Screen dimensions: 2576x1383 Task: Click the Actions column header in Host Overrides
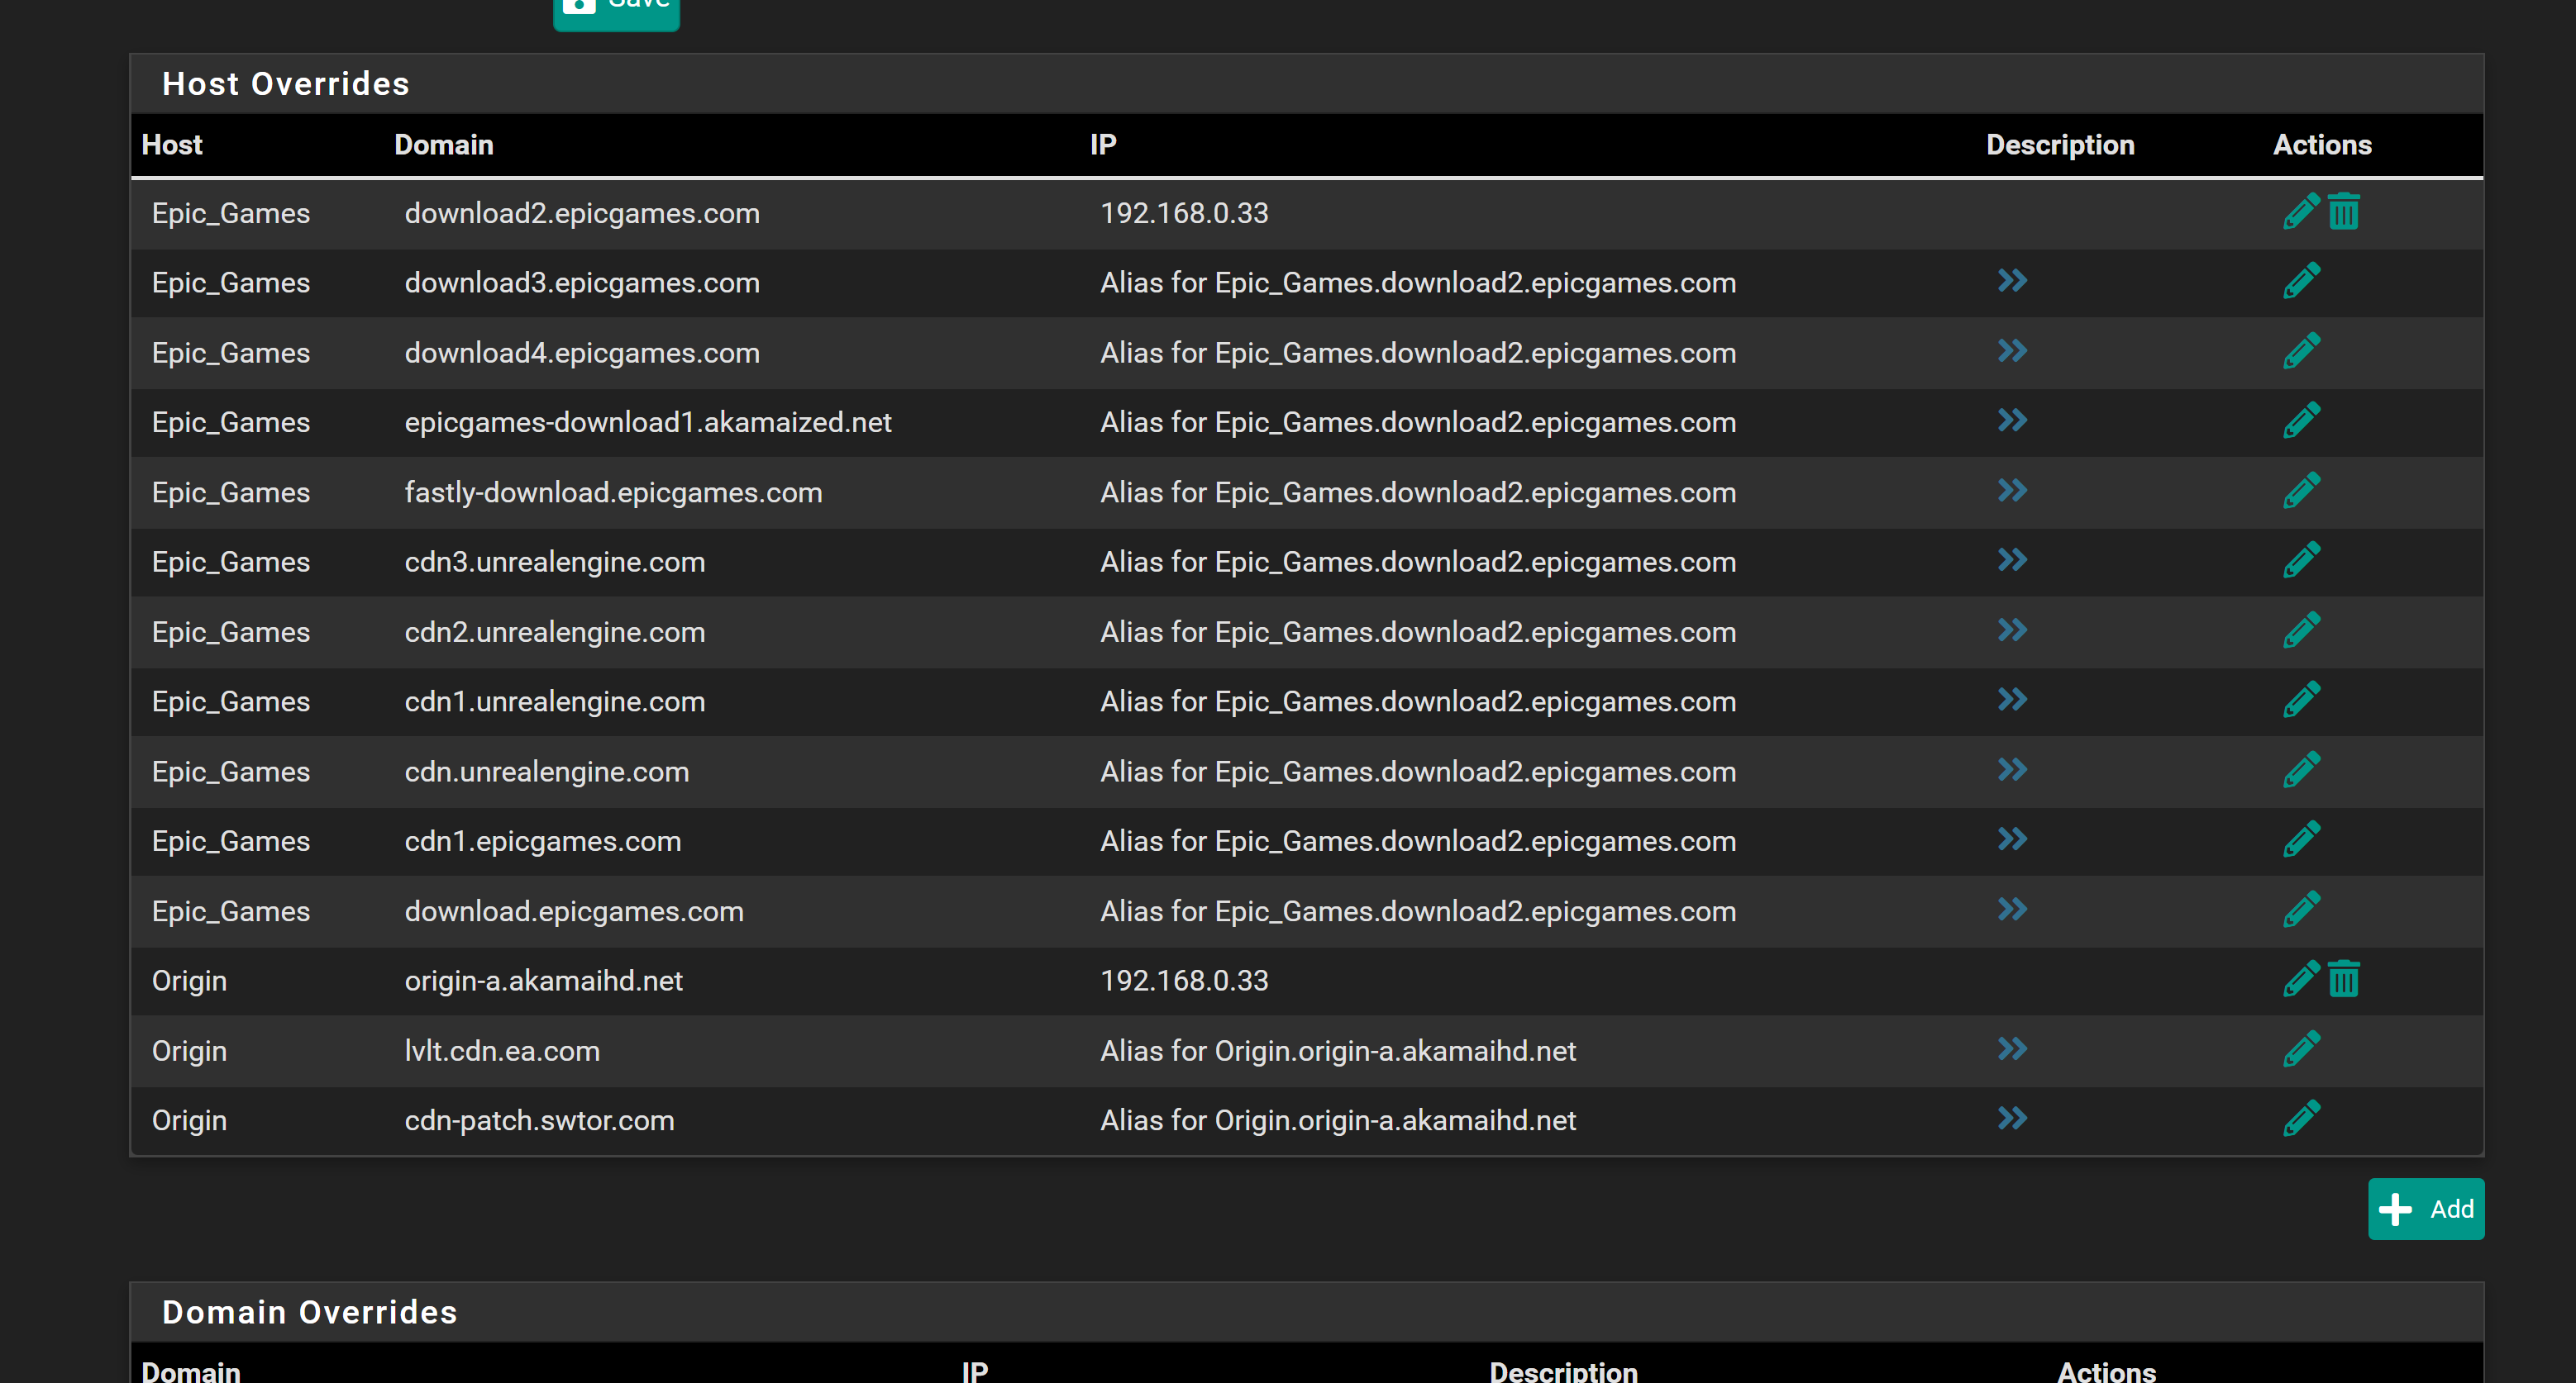coord(2322,145)
